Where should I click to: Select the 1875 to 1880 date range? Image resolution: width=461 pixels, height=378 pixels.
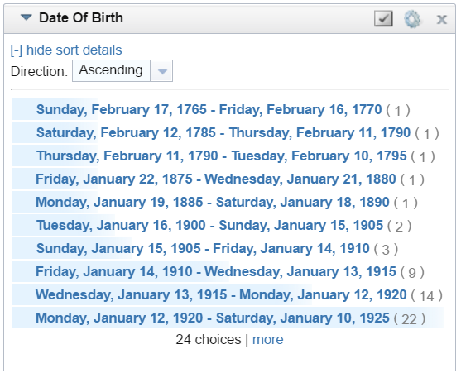pyautogui.click(x=216, y=179)
